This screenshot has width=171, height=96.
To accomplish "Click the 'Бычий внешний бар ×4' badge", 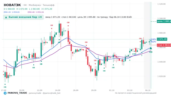I will [x=24, y=17].
